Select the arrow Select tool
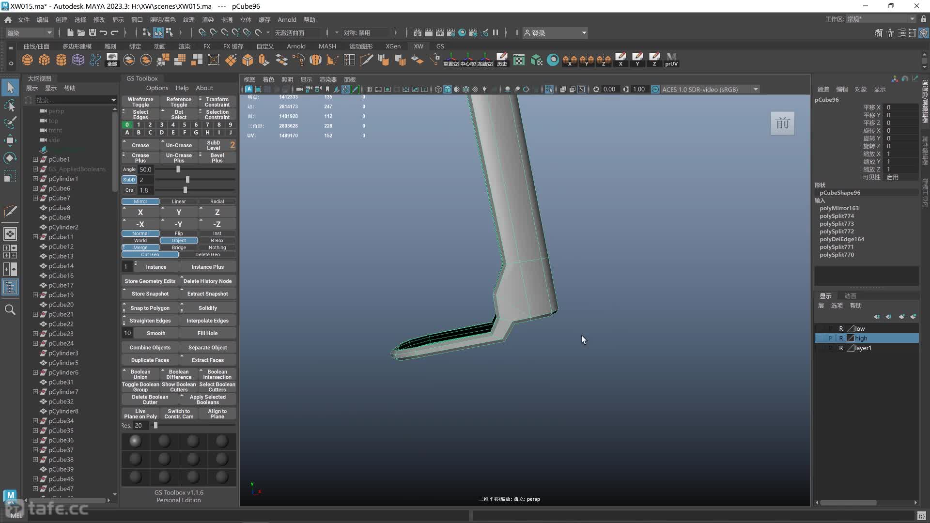This screenshot has width=930, height=523. pyautogui.click(x=10, y=87)
